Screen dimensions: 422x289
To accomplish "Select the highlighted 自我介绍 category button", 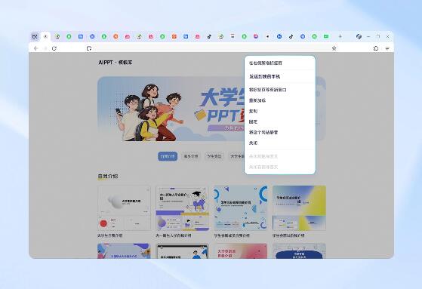I will [168, 156].
